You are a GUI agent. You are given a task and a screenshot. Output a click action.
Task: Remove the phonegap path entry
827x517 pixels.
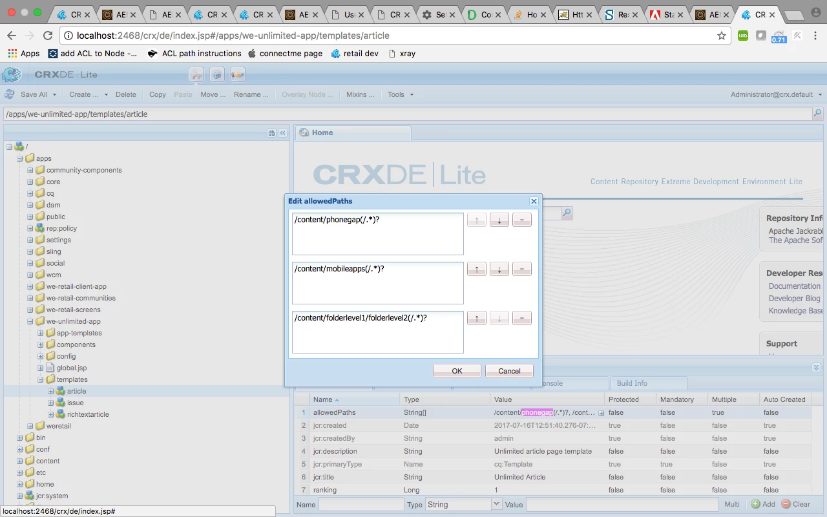522,220
